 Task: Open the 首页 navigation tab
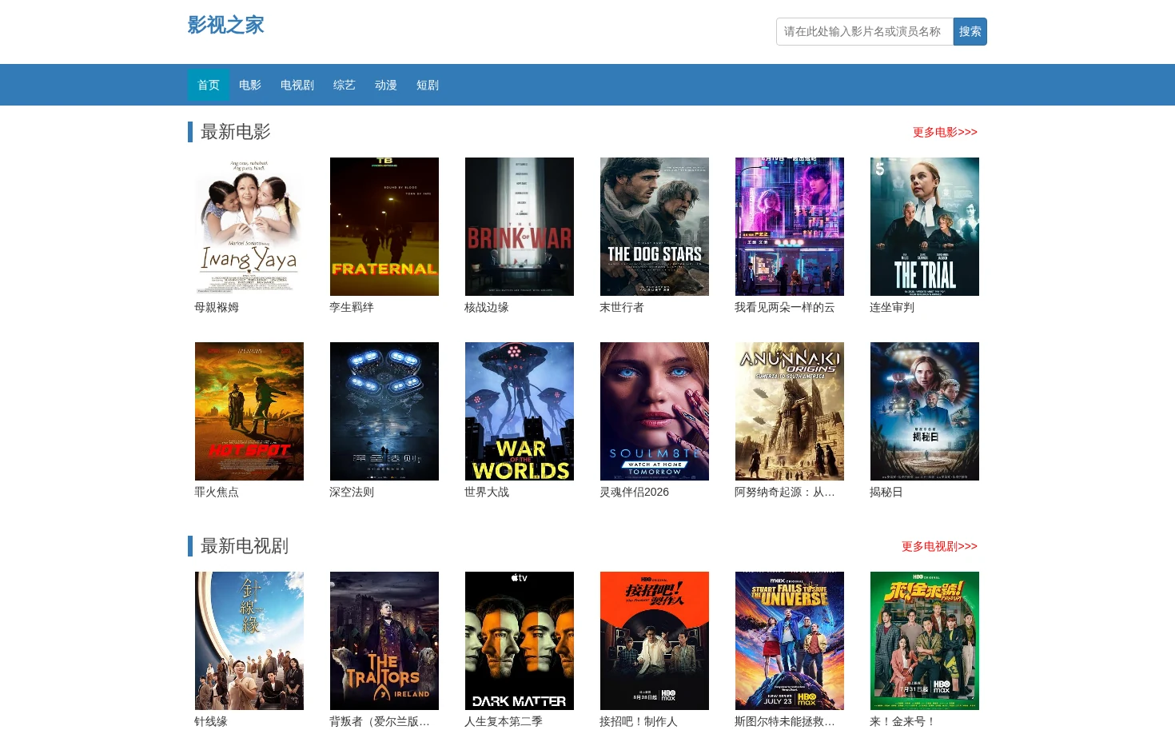(x=209, y=85)
